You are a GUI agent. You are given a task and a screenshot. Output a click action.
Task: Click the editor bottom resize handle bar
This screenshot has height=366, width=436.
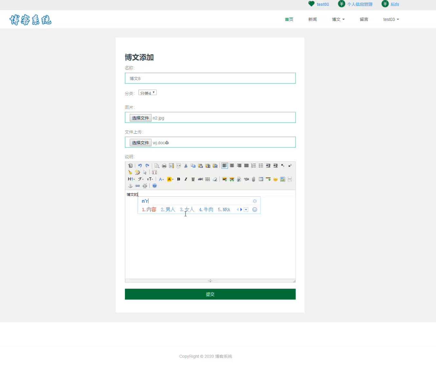(x=210, y=281)
